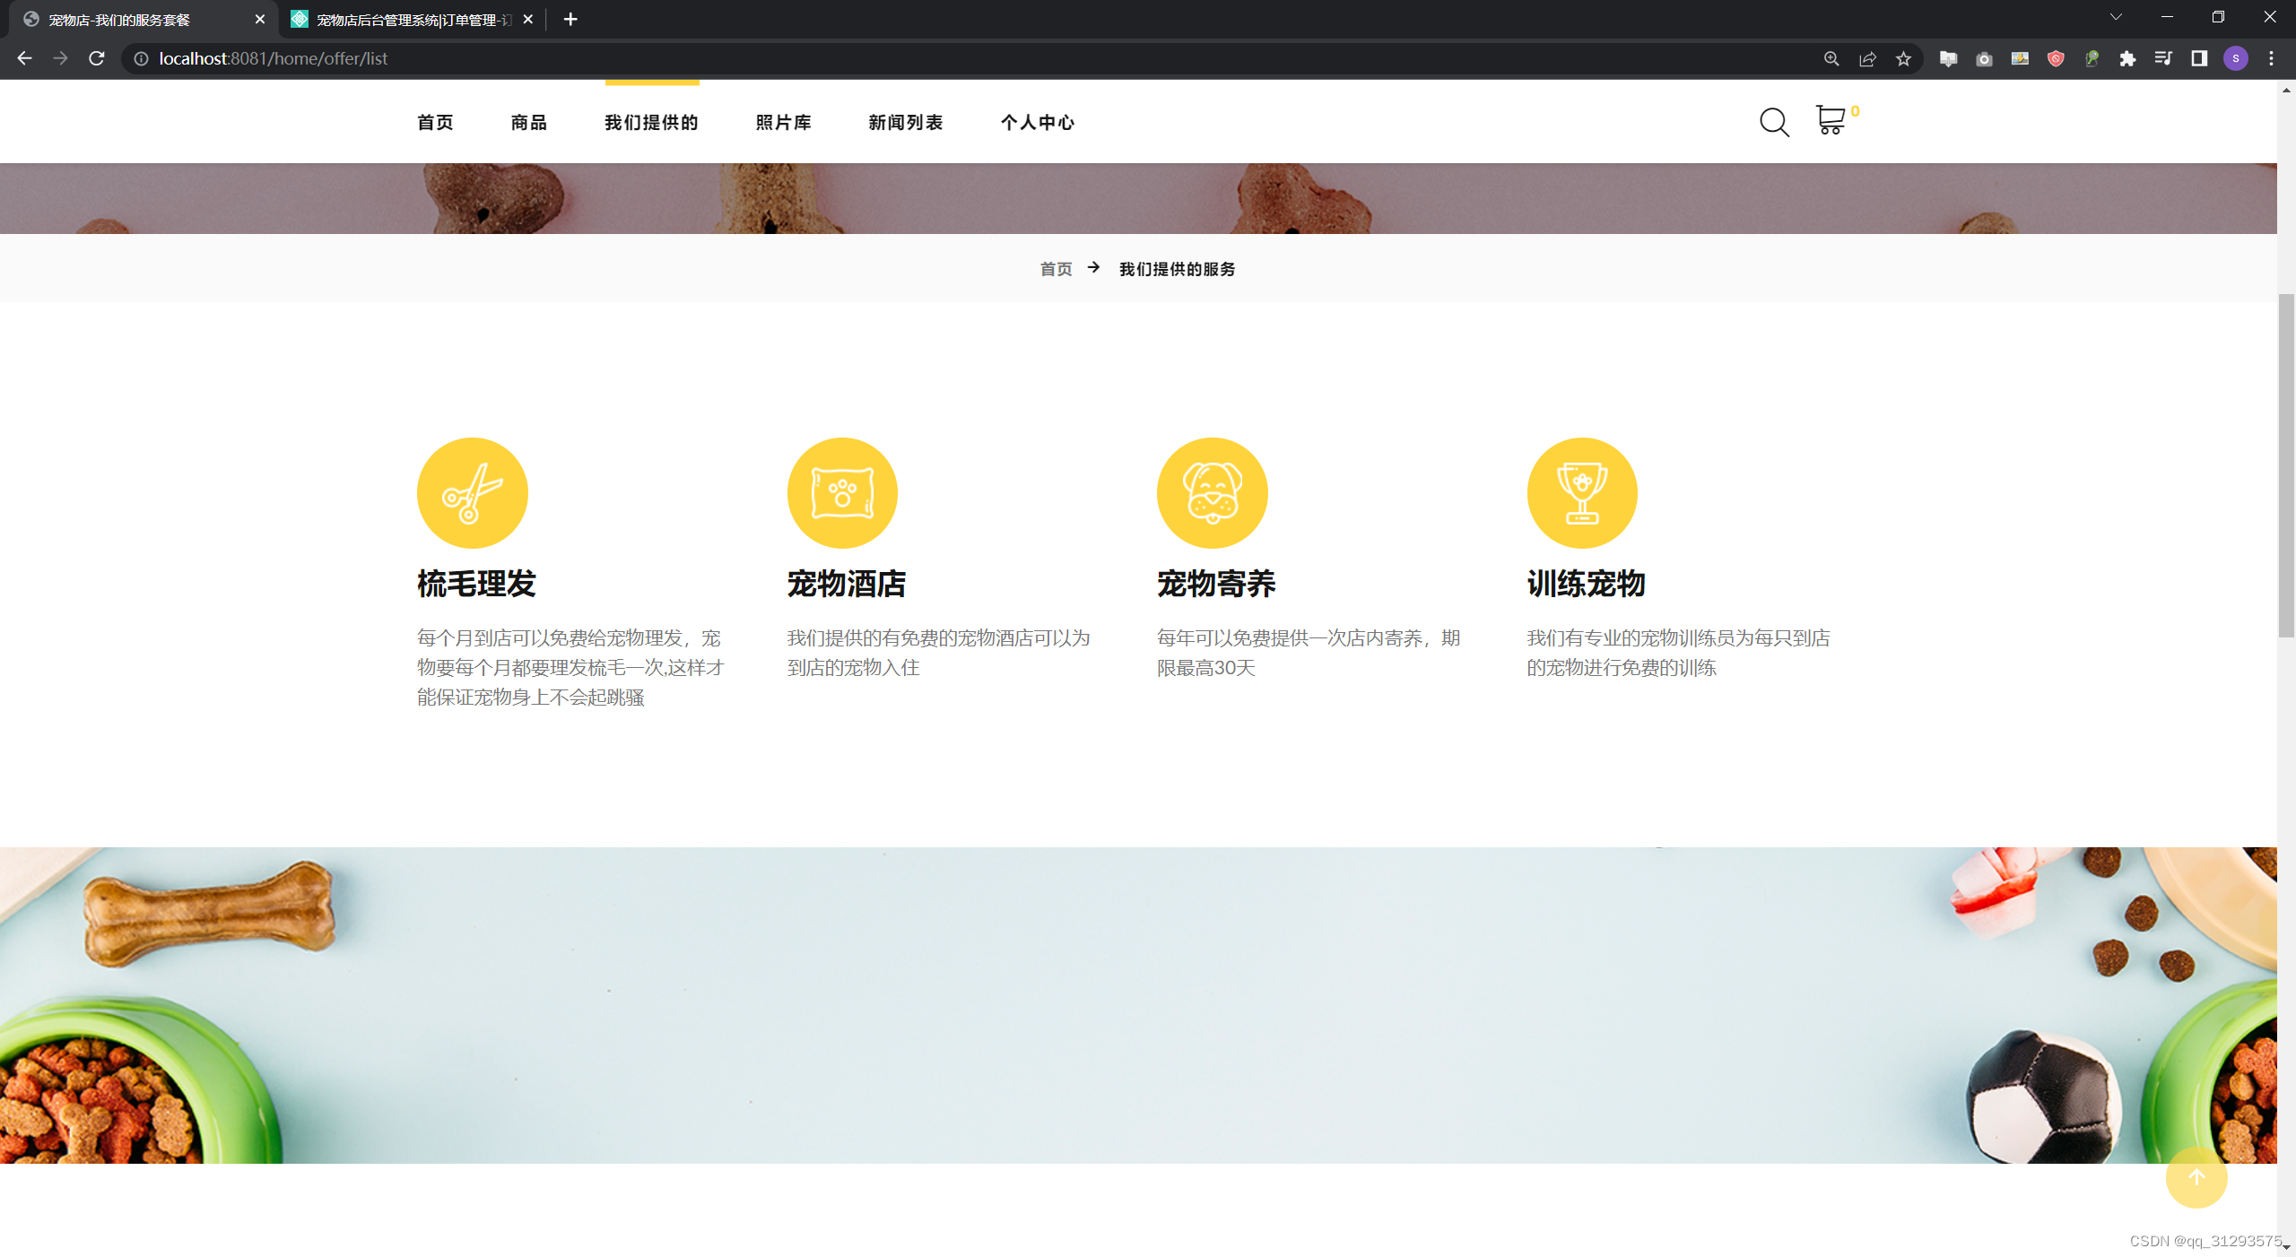
Task: Click the dog face pet boarding icon
Action: (1212, 492)
